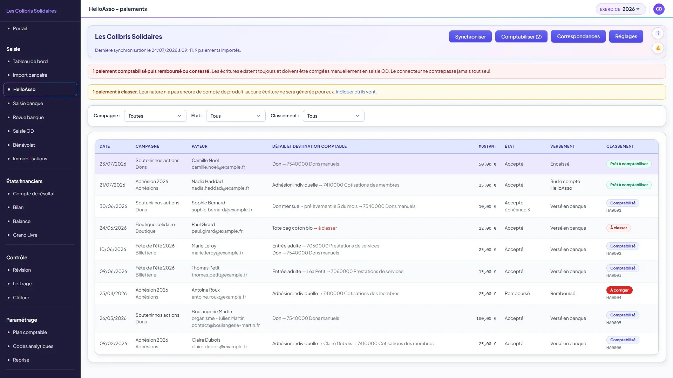This screenshot has width=673, height=378.
Task: Click the CLASSEMENT column header
Action: point(620,146)
